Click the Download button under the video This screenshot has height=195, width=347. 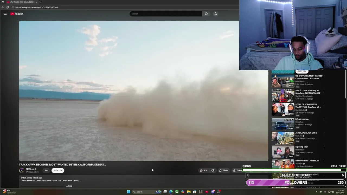(237, 170)
